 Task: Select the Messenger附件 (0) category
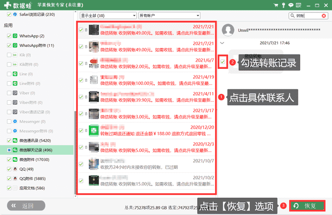pos(36,131)
